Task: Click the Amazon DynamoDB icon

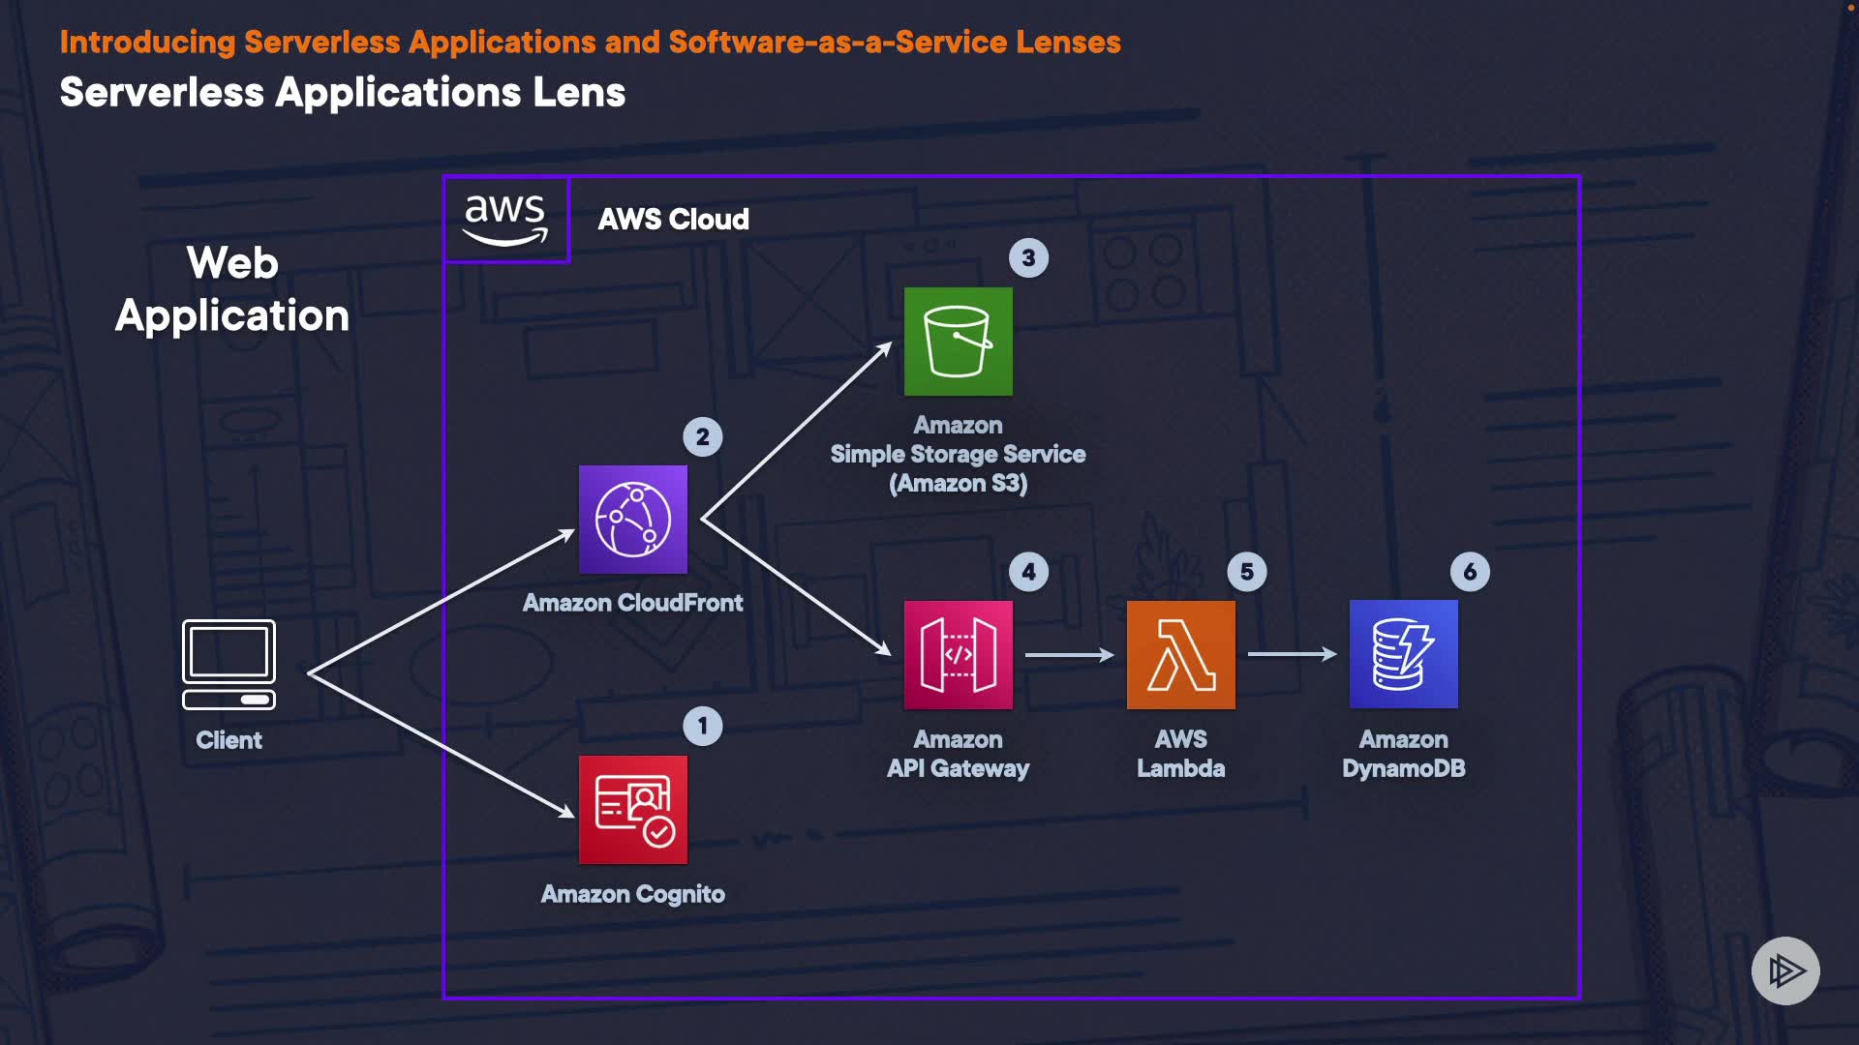Action: point(1403,655)
